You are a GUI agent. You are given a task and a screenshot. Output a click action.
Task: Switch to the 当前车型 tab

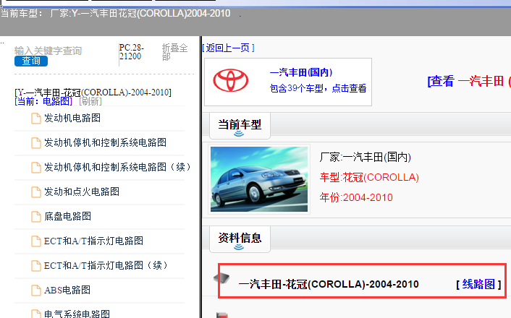(x=240, y=124)
